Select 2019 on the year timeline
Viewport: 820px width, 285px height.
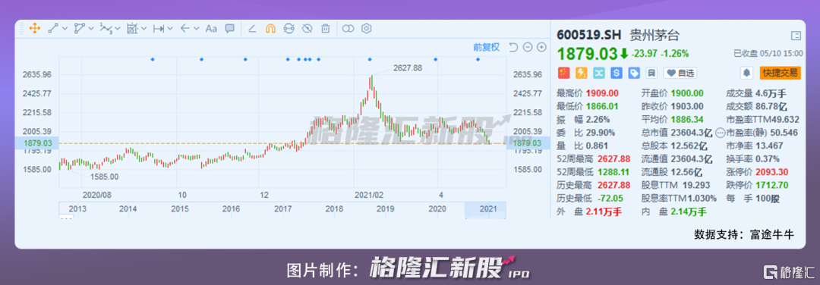click(x=386, y=208)
